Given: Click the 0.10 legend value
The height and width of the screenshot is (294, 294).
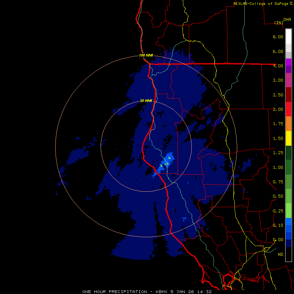Looking at the screenshot, I should click(x=278, y=225).
